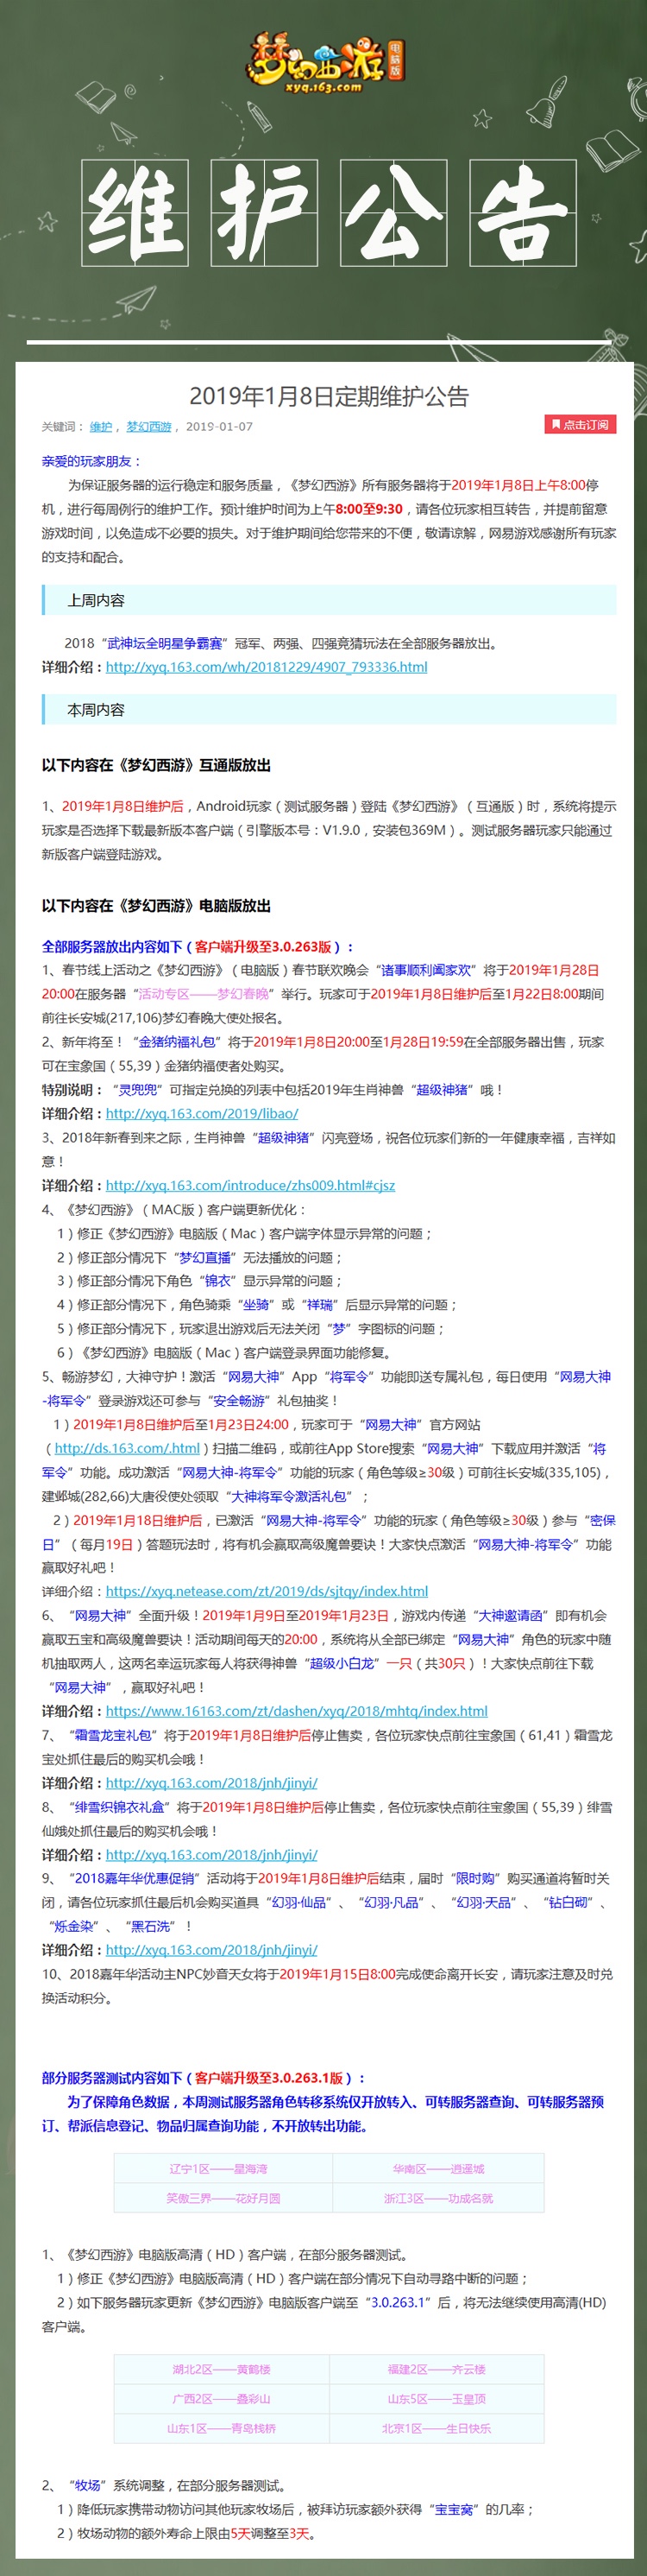Click the 武神坛全明星争霸赛 text

(x=164, y=643)
